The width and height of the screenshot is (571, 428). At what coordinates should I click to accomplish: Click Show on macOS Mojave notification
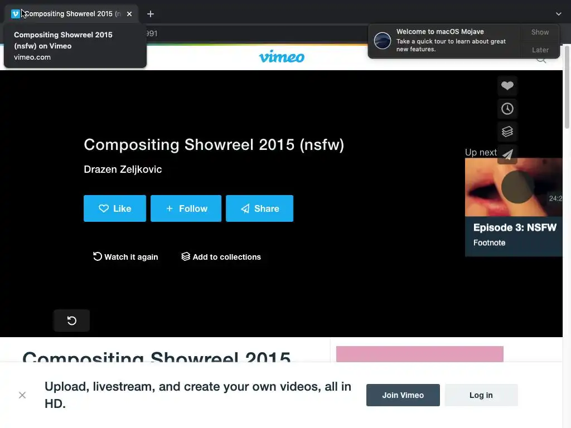click(540, 32)
